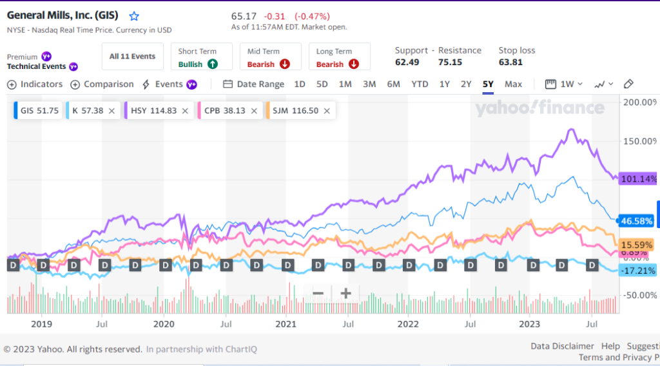Click the 15.59% orange axis label
This screenshot has width=660, height=366.
click(636, 245)
